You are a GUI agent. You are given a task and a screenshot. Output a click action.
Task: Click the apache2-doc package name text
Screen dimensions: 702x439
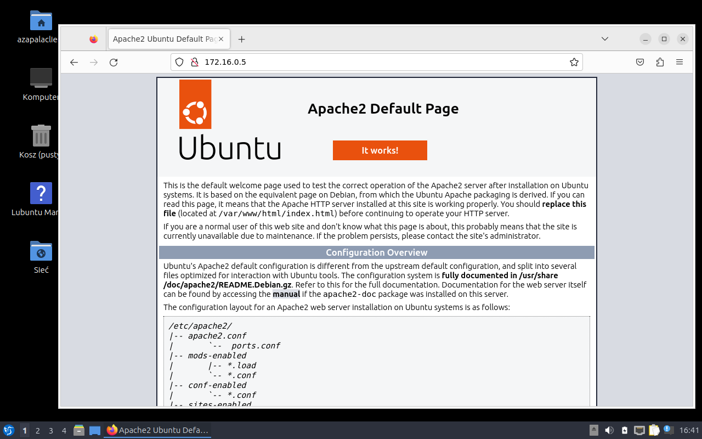coord(348,294)
